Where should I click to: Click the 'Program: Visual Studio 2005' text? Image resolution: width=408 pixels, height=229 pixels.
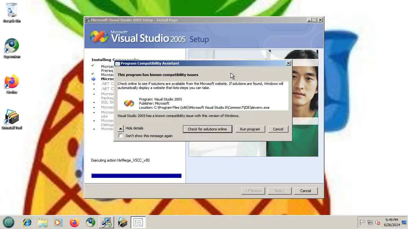[x=160, y=99]
